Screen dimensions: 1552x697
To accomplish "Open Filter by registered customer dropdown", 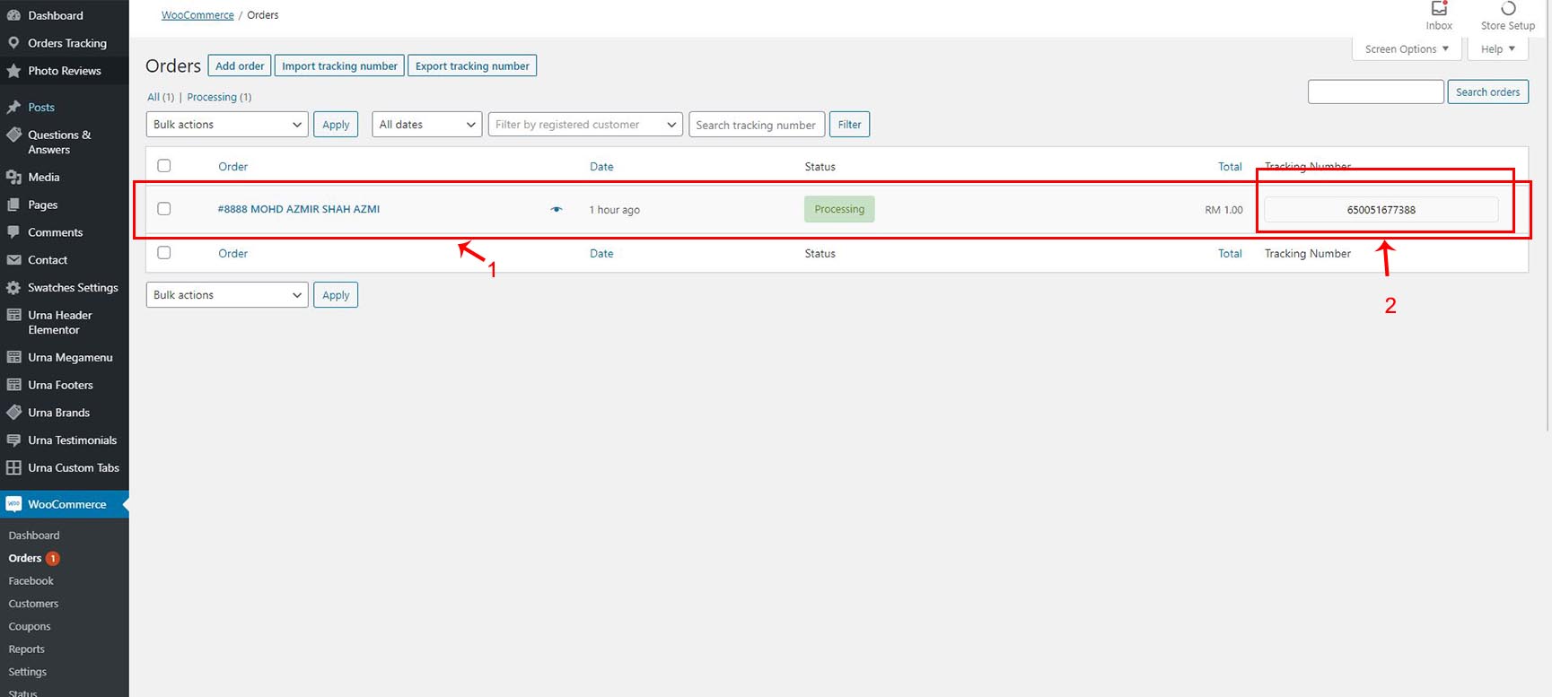I will pos(585,125).
